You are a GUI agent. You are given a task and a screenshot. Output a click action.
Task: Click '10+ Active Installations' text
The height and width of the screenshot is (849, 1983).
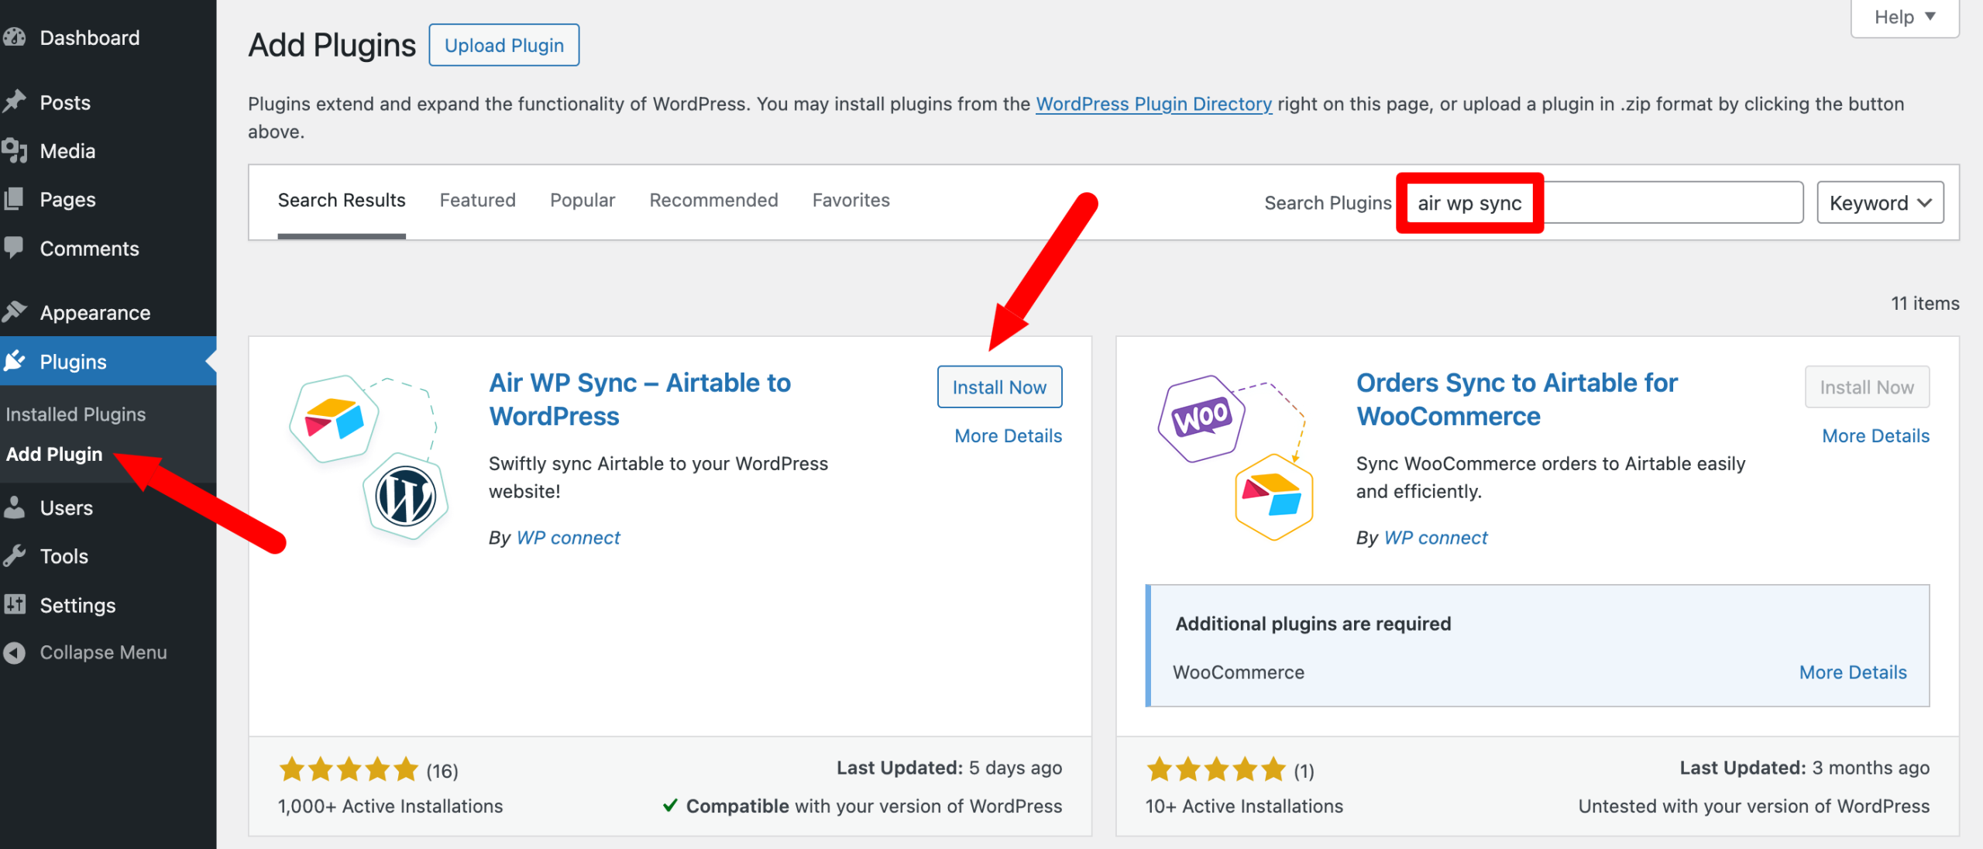point(1244,806)
